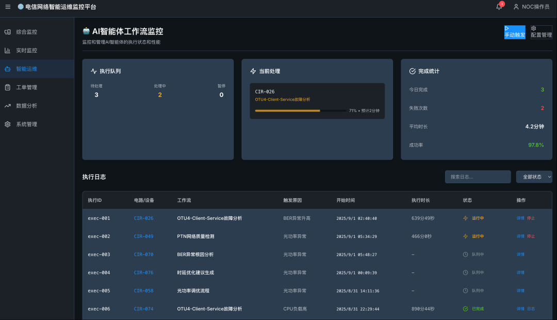This screenshot has width=557, height=320.
Task: Open 详情 for exec-004
Action: (x=520, y=273)
